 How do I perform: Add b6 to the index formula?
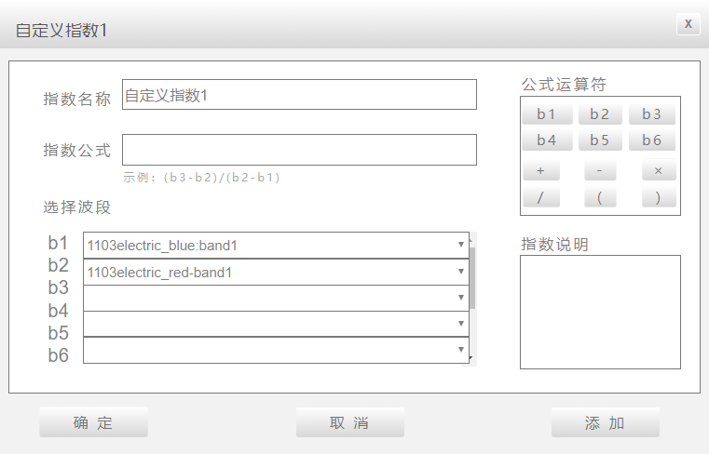652,140
